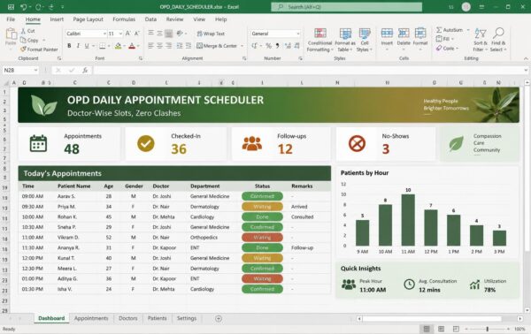Image resolution: width=531 pixels, height=334 pixels.
Task: Open the Appointments sheet tab
Action: coord(91,318)
